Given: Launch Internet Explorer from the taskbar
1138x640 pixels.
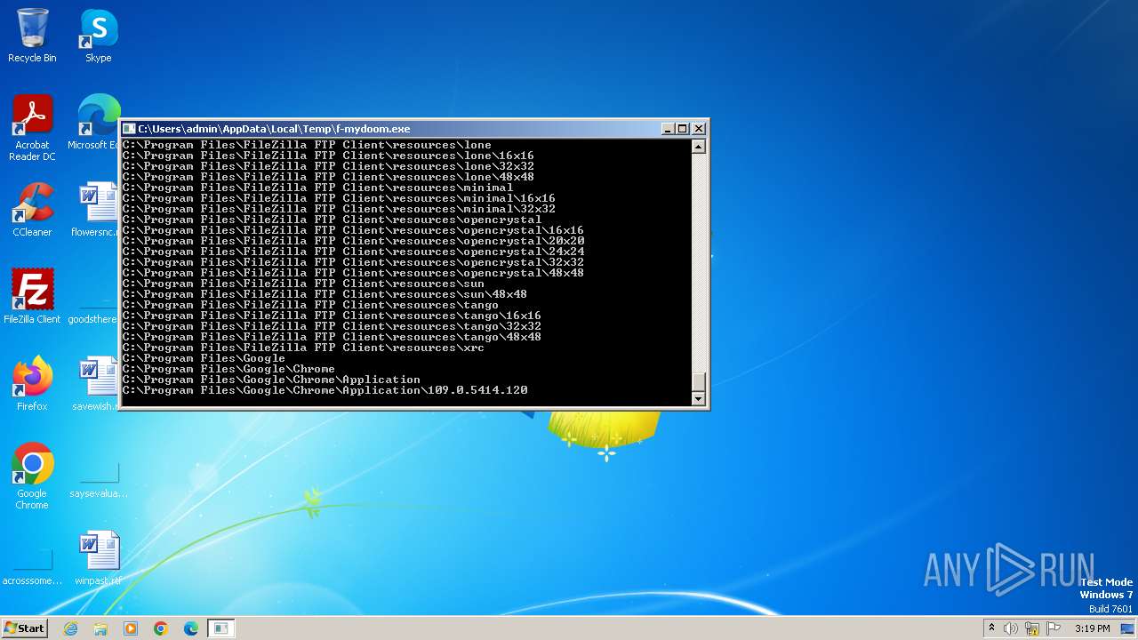Looking at the screenshot, I should pyautogui.click(x=71, y=628).
